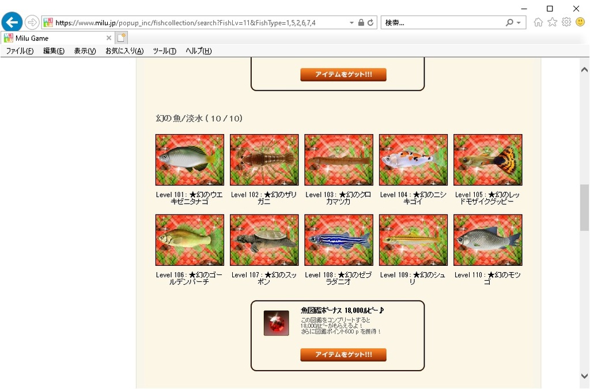Open the ツール(T) menu

[x=164, y=51]
